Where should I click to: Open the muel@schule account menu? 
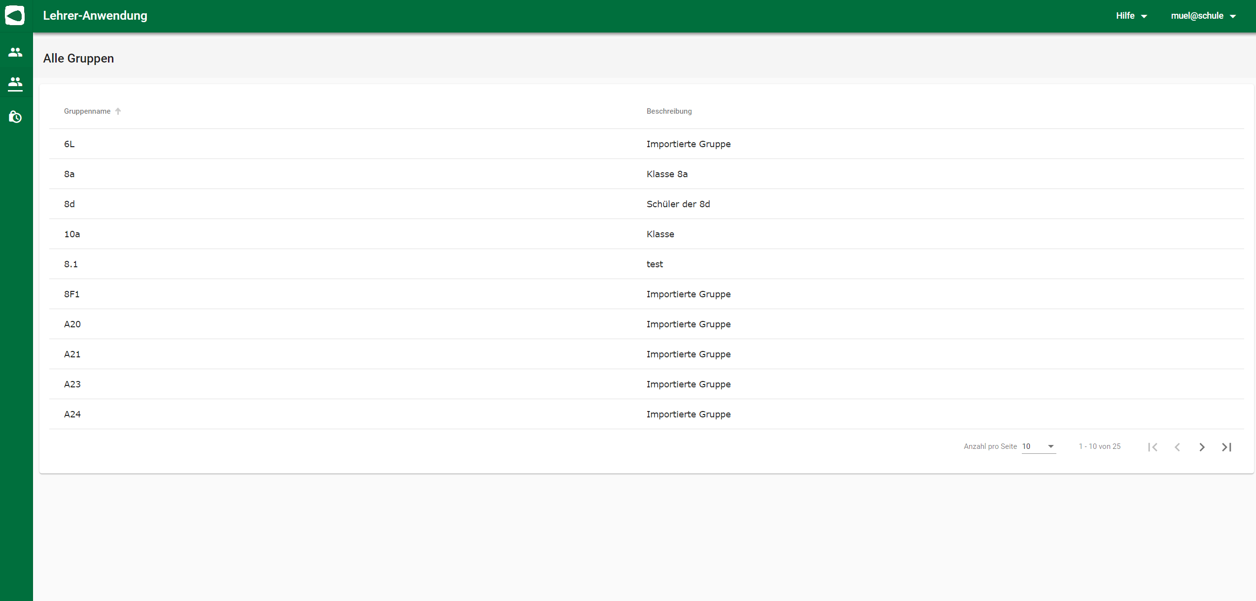pos(1203,16)
